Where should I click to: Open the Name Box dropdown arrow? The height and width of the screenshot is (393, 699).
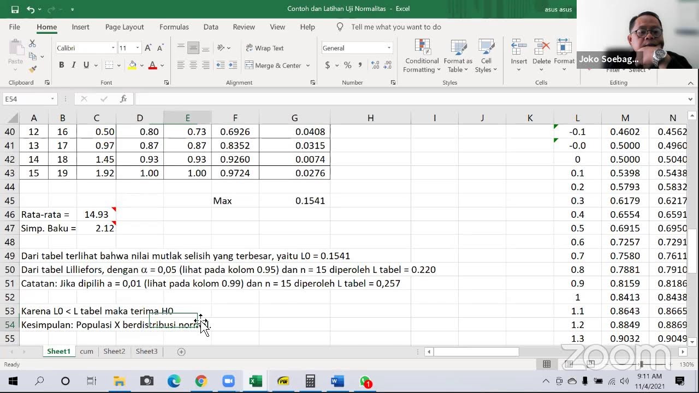pos(52,99)
